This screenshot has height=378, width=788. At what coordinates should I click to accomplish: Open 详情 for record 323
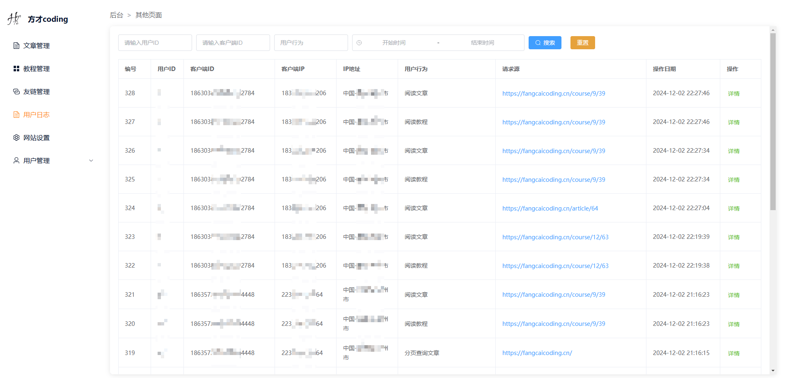click(x=733, y=237)
